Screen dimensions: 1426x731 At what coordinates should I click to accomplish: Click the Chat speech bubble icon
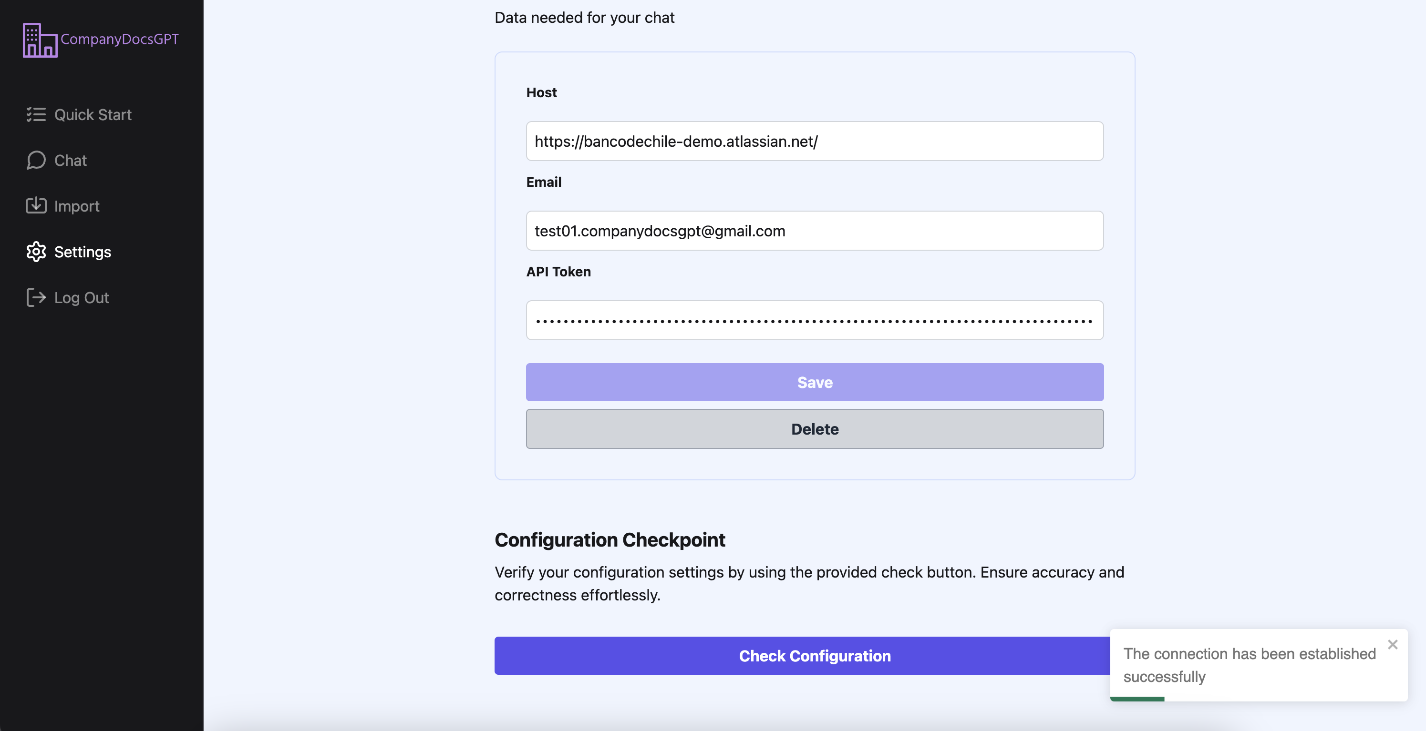click(x=36, y=161)
